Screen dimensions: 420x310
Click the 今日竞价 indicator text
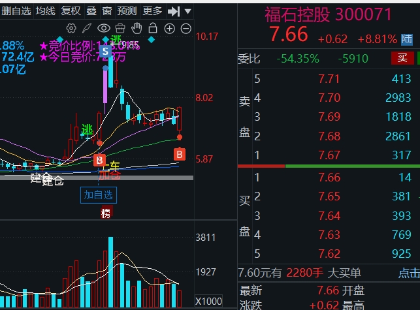83,57
